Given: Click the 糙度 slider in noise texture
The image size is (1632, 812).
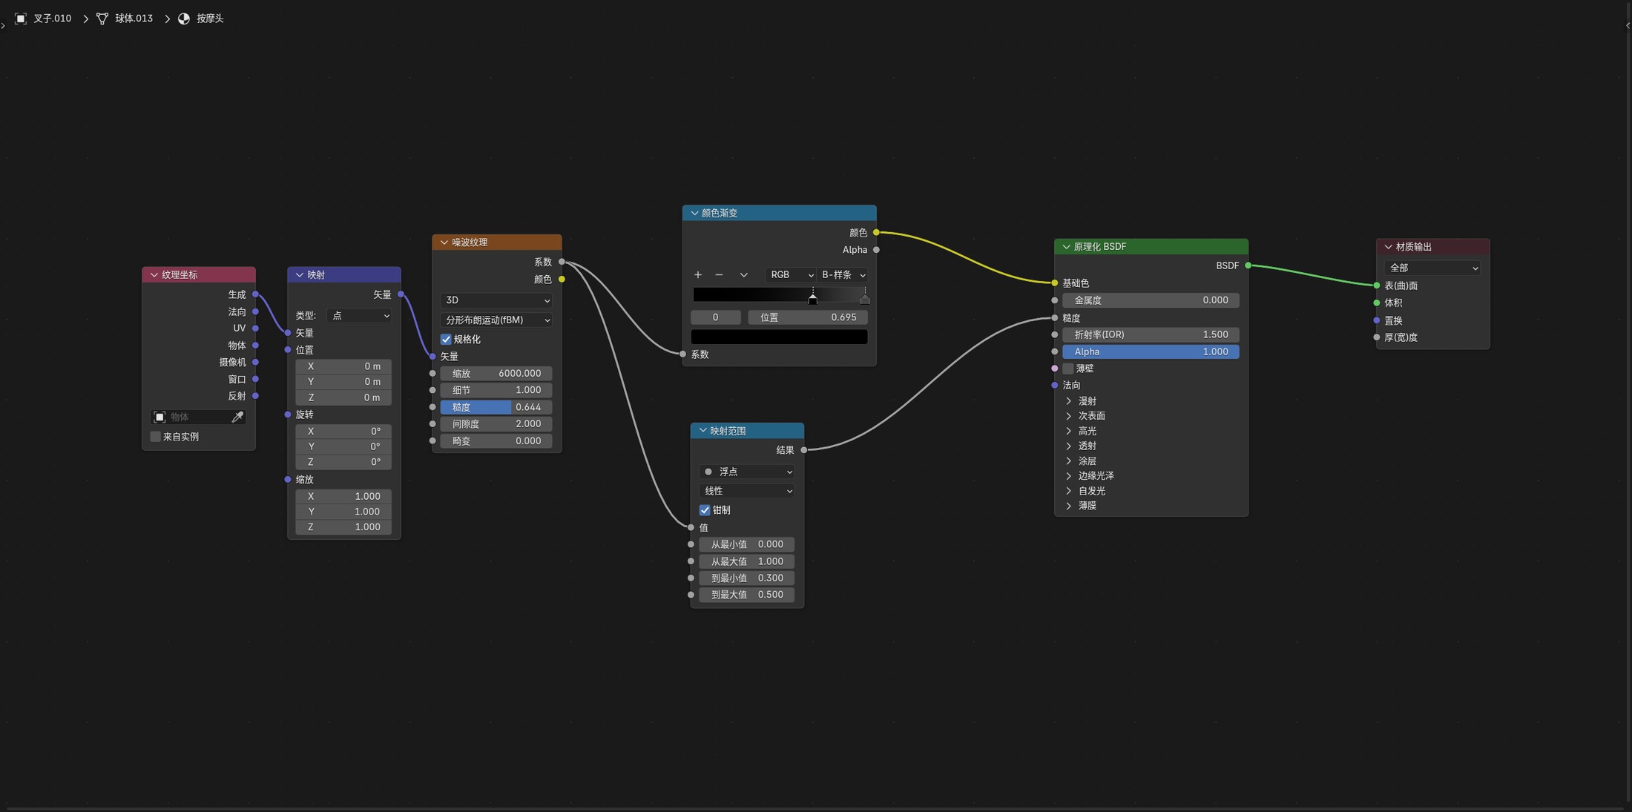Looking at the screenshot, I should [496, 407].
